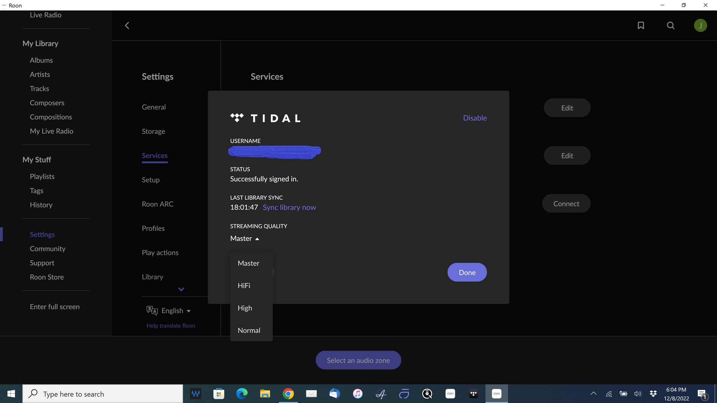Open the Roon ARC settings tab
This screenshot has height=403, width=717.
pos(157,204)
